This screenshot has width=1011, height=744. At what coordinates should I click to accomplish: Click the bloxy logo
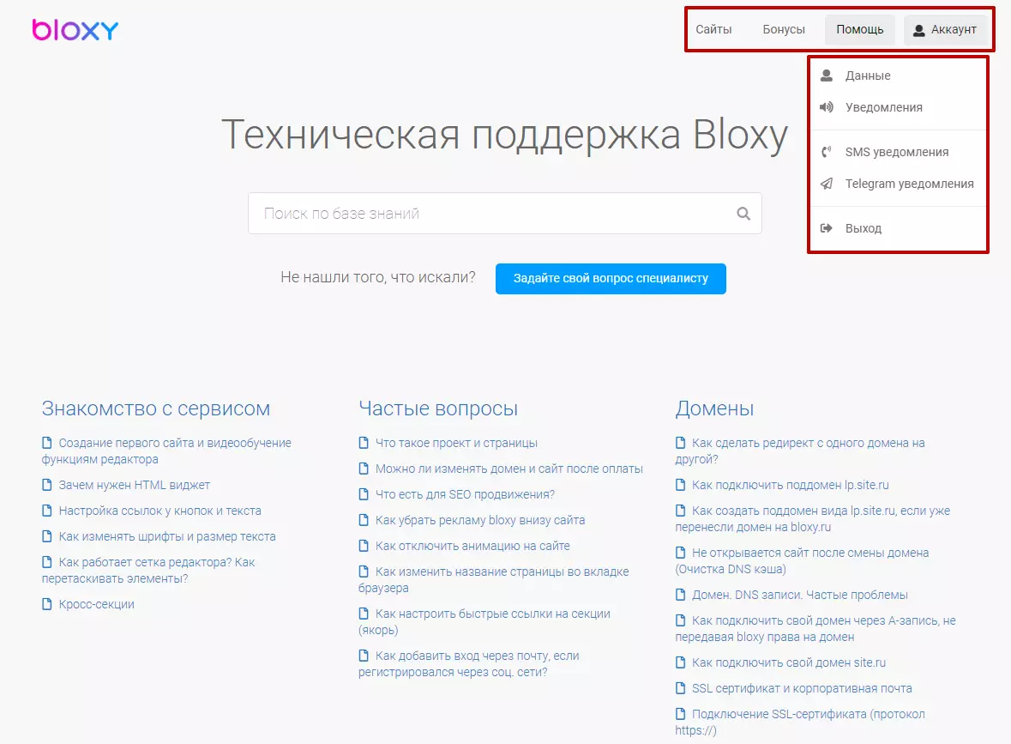[x=75, y=30]
